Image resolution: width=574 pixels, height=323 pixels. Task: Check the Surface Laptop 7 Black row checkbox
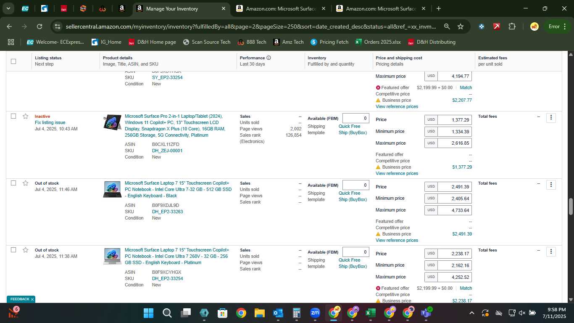pyautogui.click(x=13, y=183)
